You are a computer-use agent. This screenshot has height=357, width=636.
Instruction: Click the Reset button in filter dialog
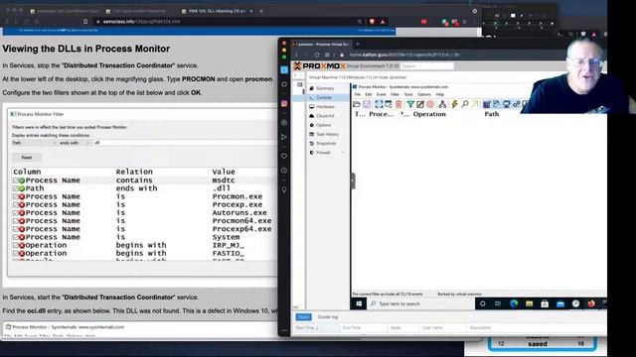(27, 158)
